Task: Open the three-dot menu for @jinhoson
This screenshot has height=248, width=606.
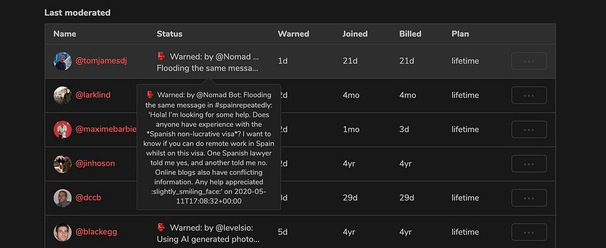Action: click(529, 163)
